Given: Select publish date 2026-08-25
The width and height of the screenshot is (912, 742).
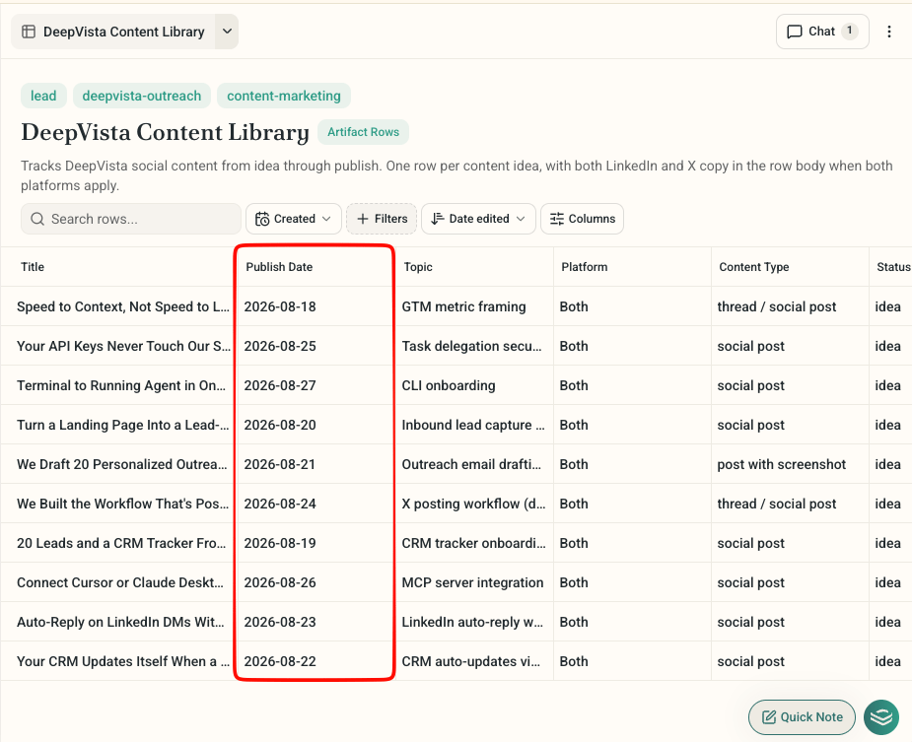Looking at the screenshot, I should pyautogui.click(x=280, y=346).
